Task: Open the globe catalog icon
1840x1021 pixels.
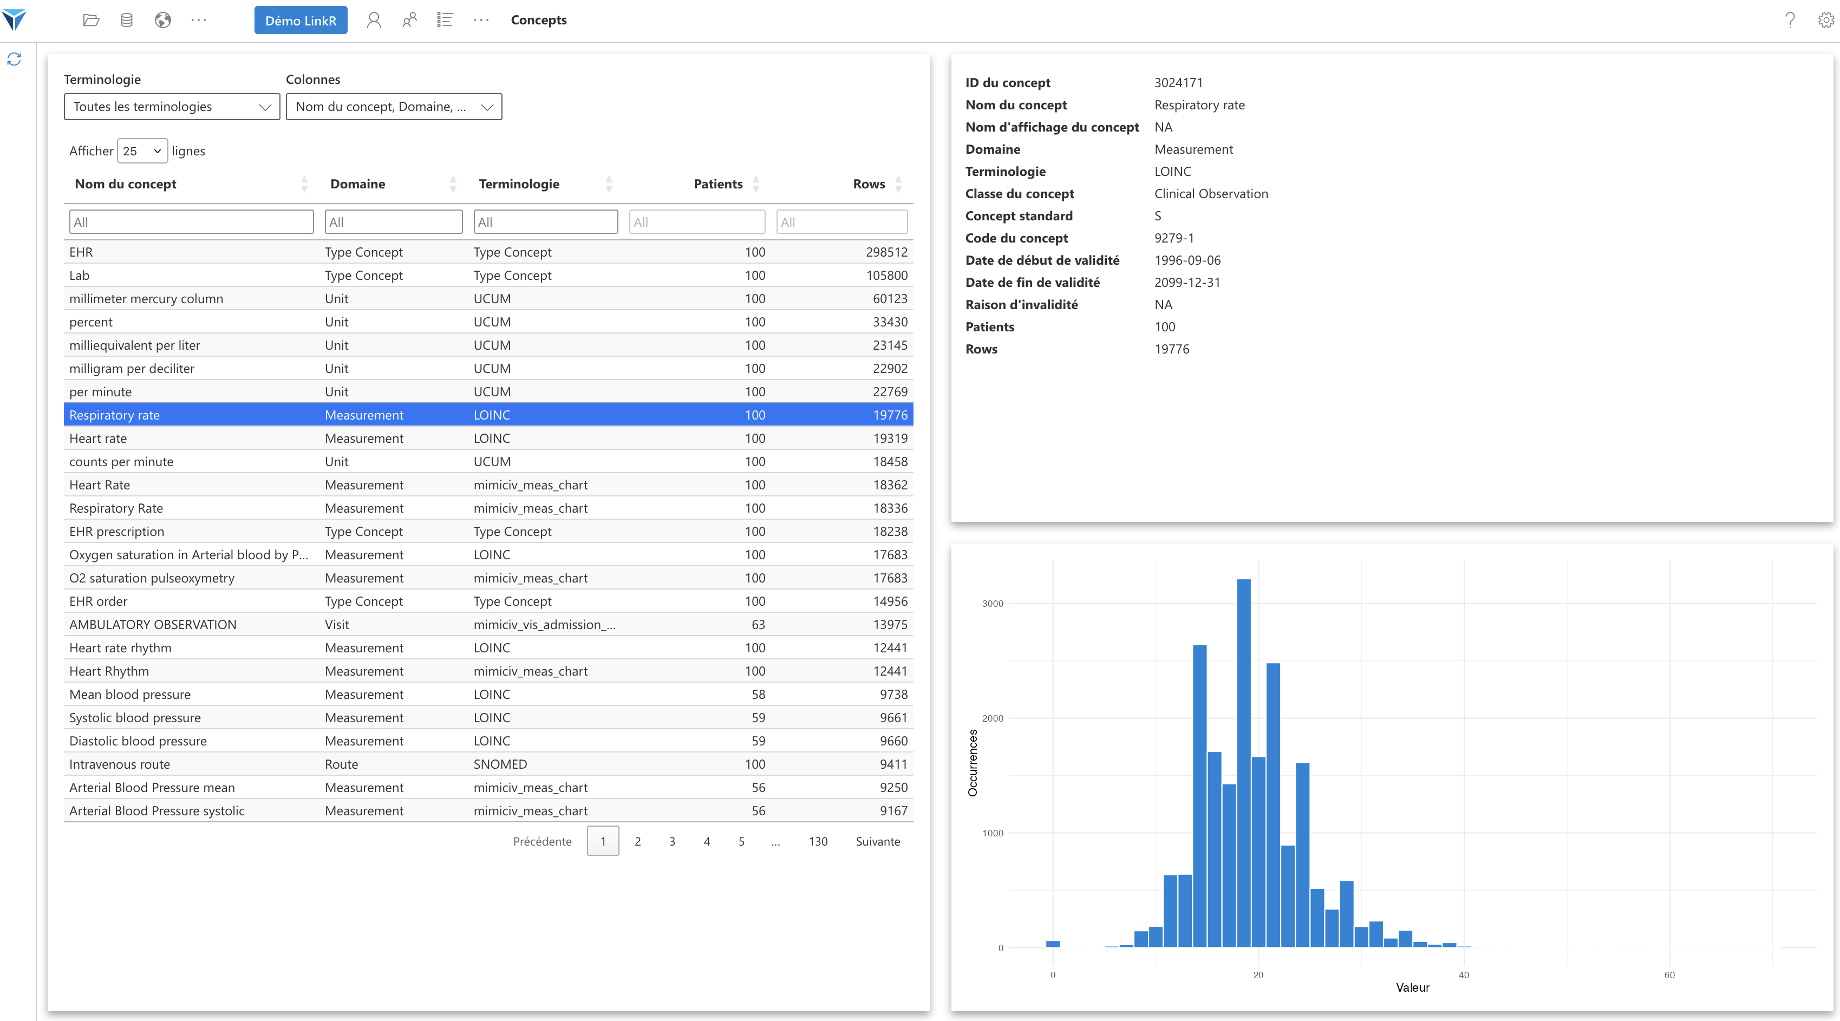Action: pyautogui.click(x=163, y=20)
